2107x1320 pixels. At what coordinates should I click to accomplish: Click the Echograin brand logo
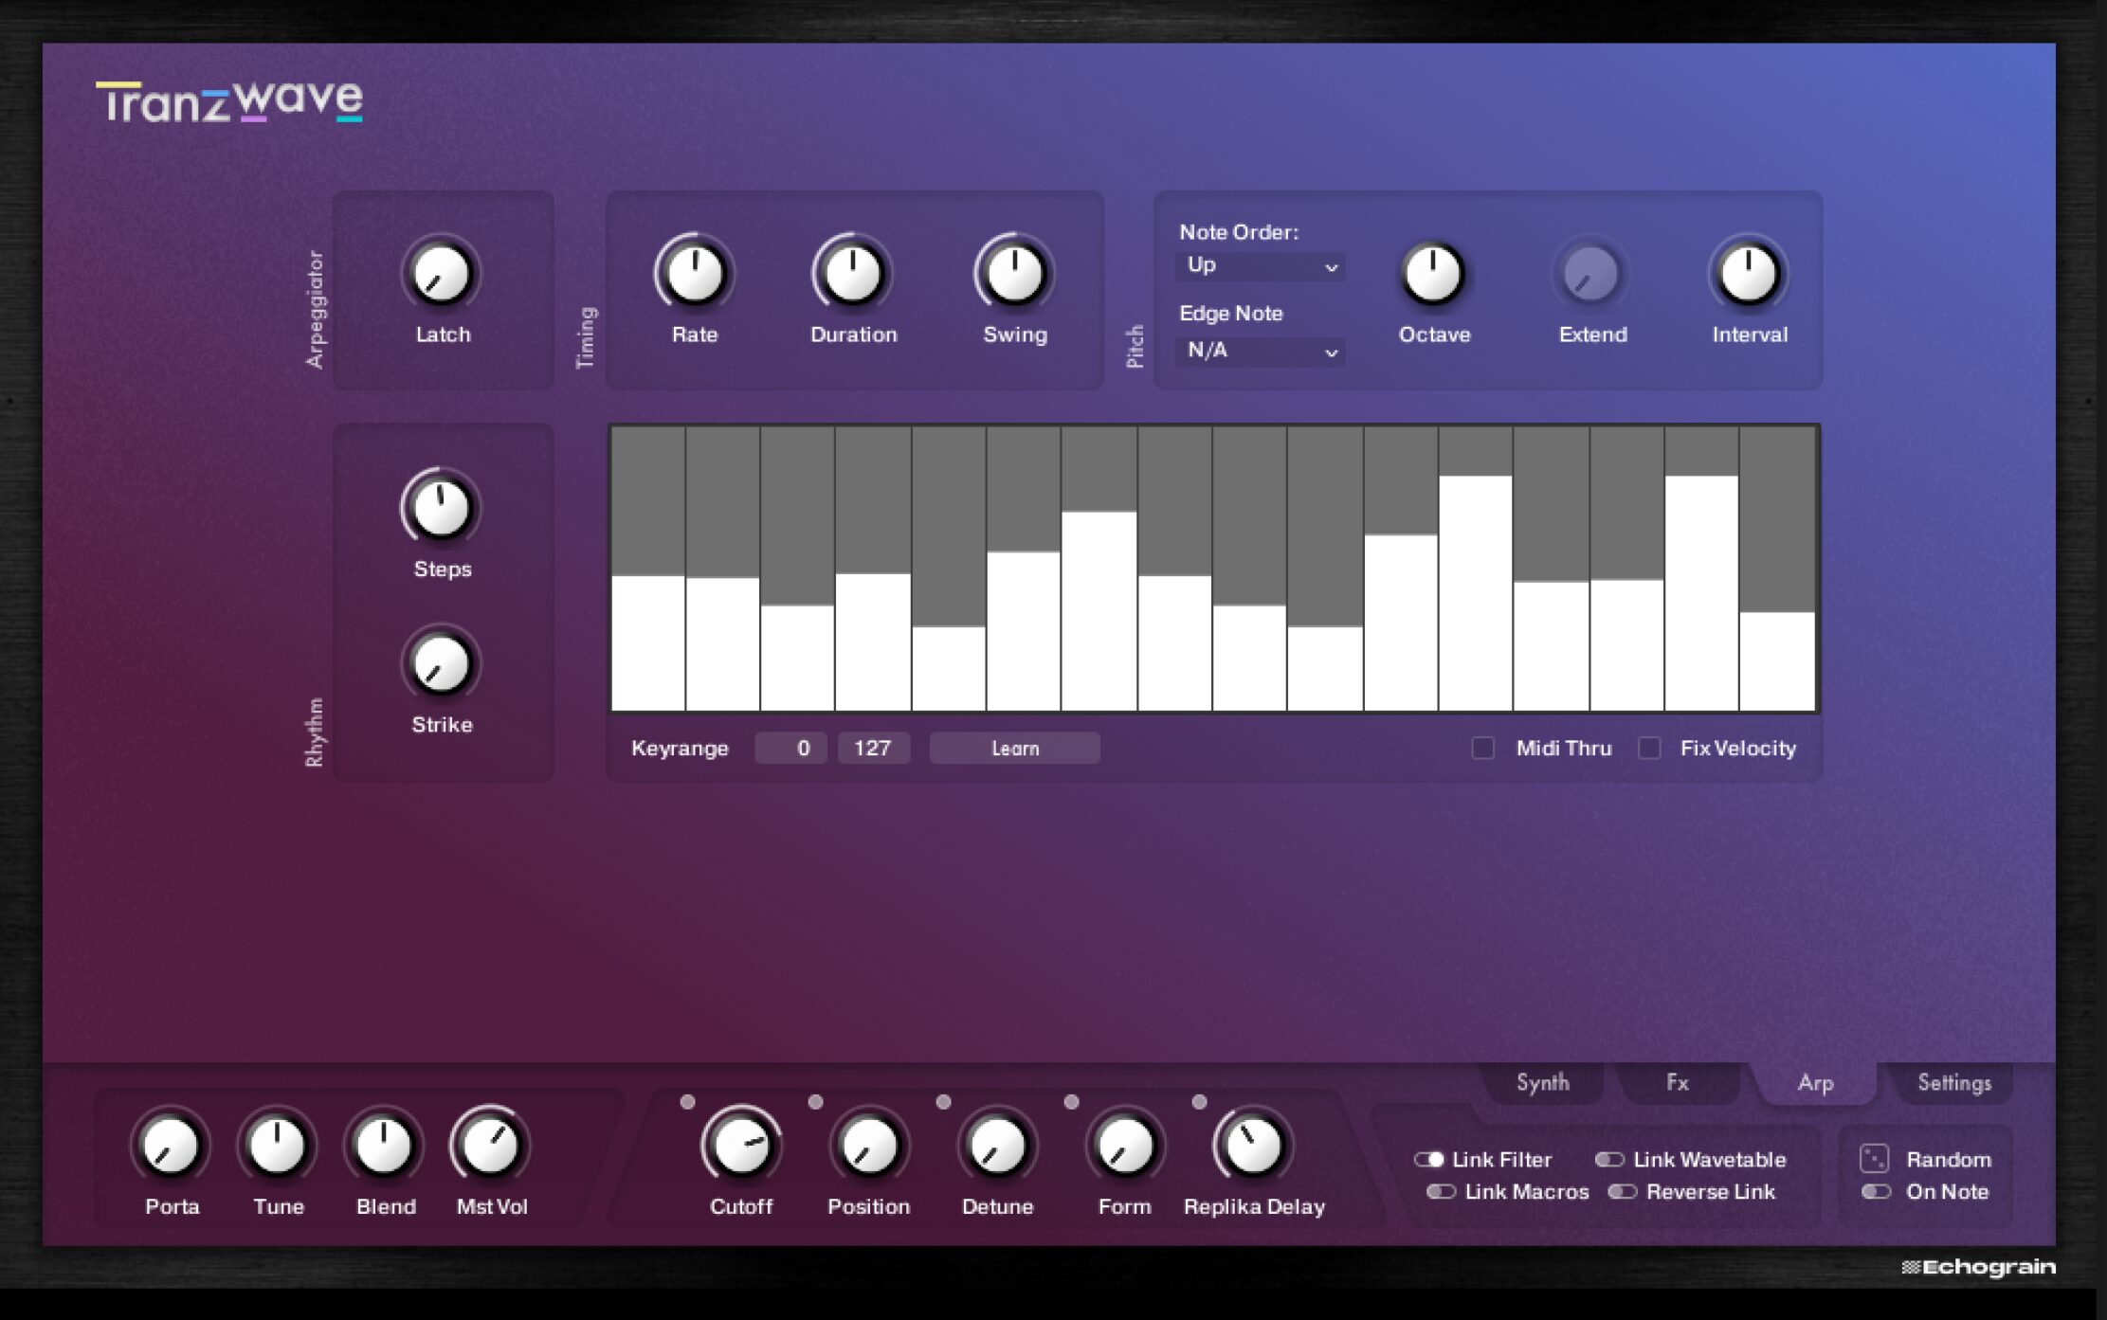(1979, 1268)
